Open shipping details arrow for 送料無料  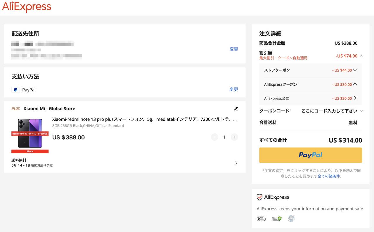pos(236,163)
